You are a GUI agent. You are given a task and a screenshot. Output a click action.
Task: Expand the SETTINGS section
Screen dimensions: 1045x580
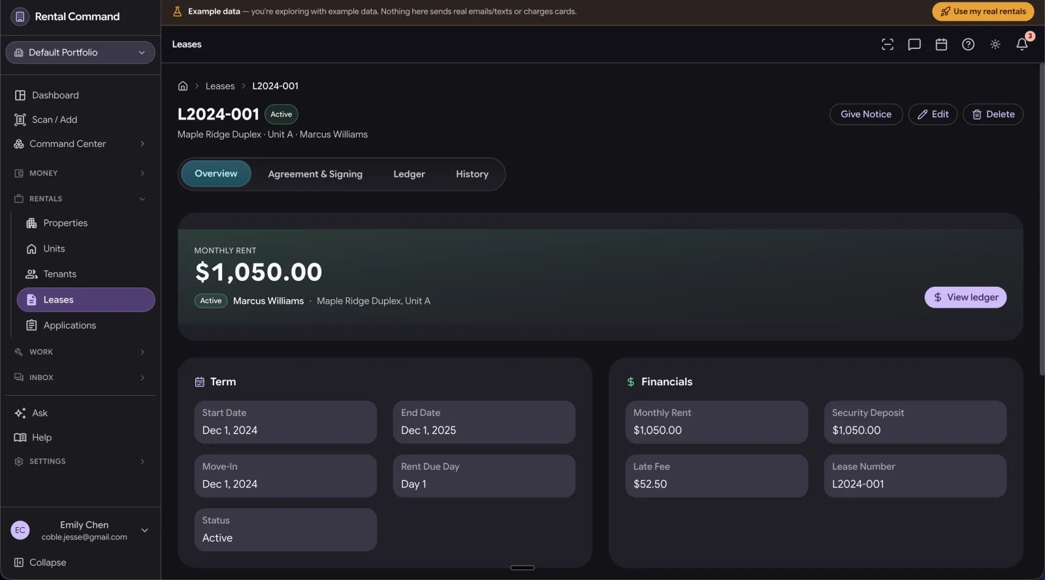click(x=80, y=461)
